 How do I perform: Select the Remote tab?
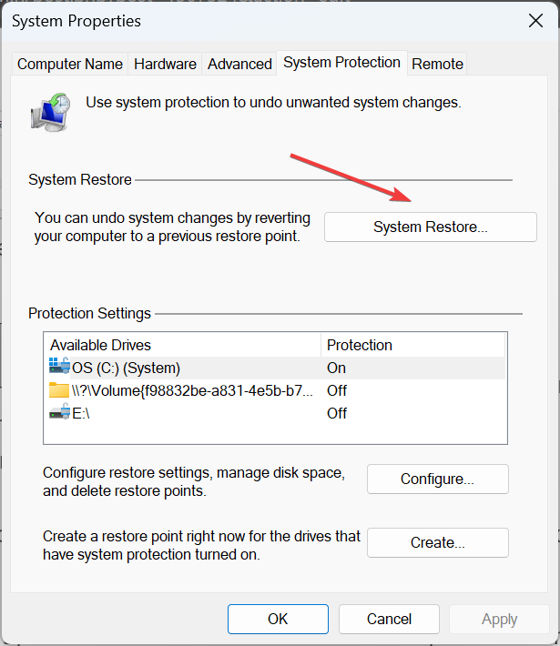coord(437,64)
